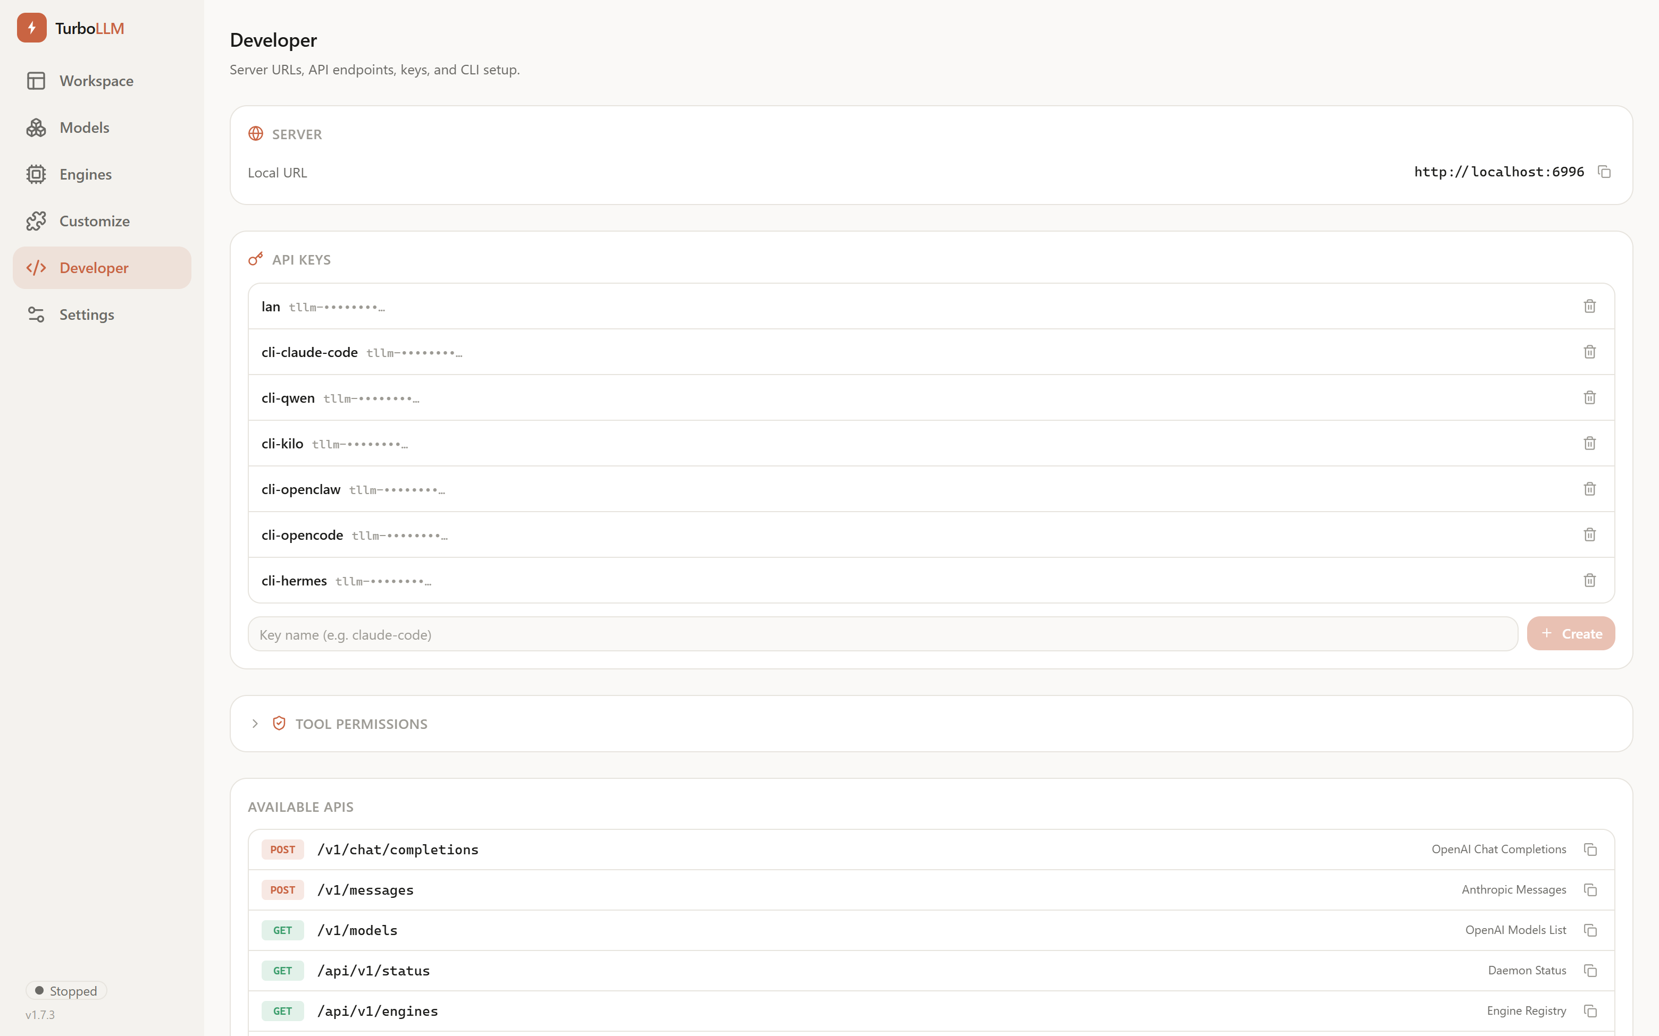Screen dimensions: 1659x1036
Task: Click the /v1/models path text
Action: (357, 930)
